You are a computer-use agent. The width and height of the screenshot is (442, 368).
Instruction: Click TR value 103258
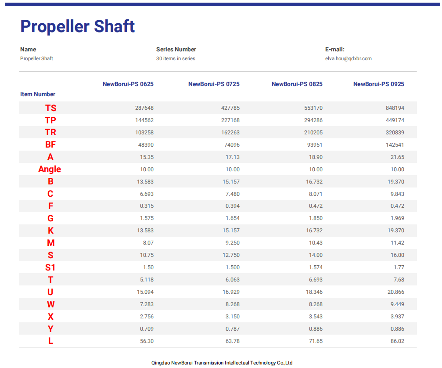144,133
